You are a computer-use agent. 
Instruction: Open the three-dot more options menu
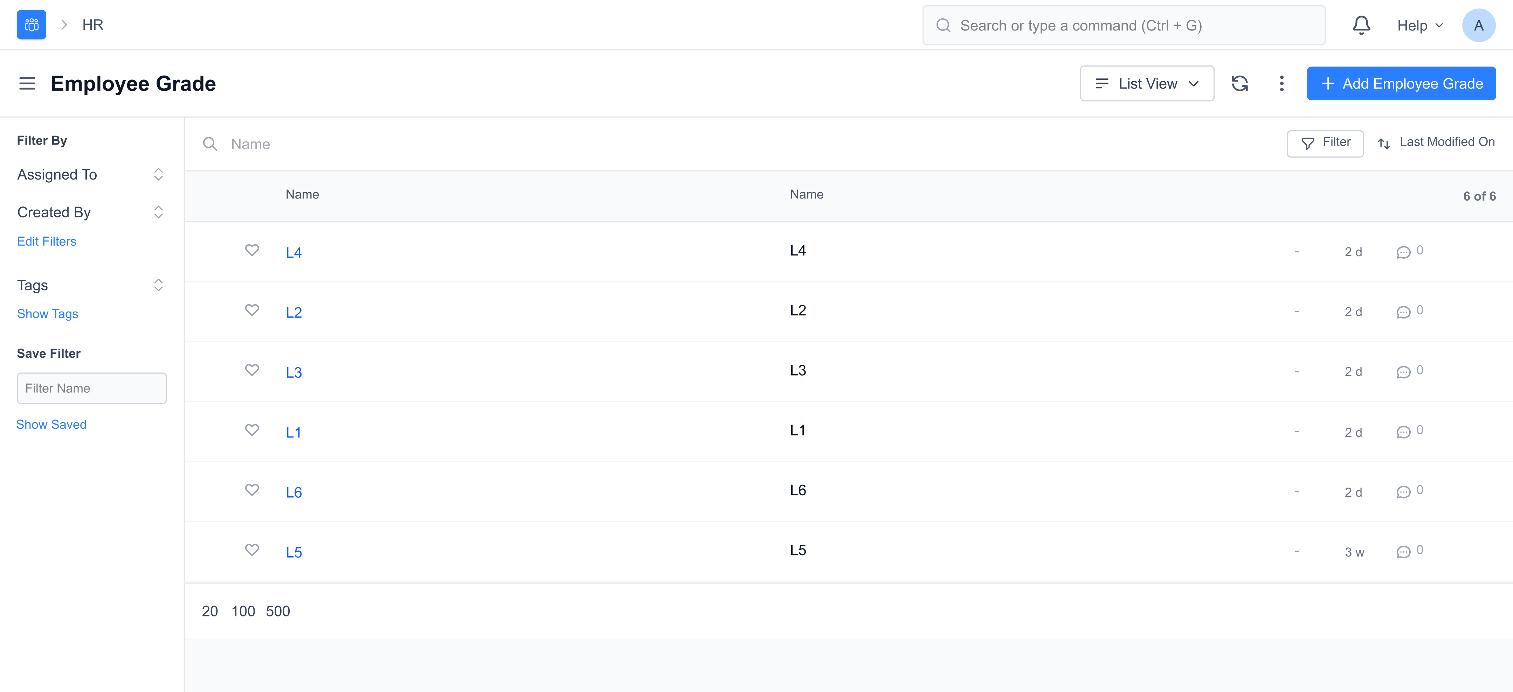click(1281, 83)
